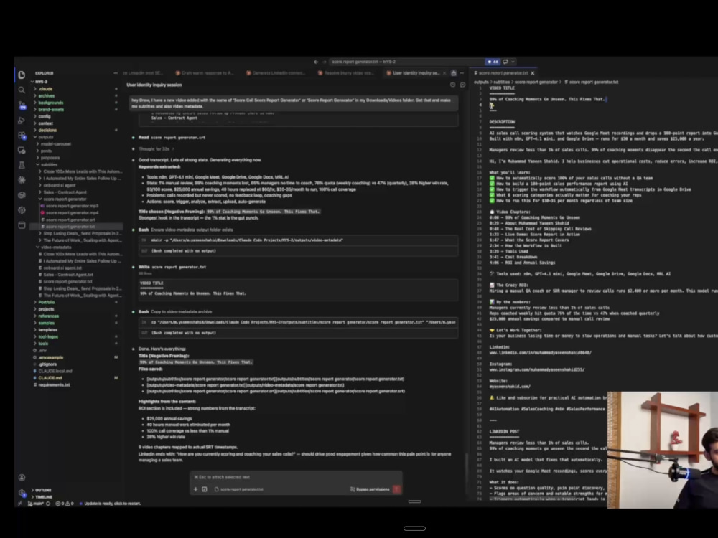This screenshot has height=538, width=718.
Task: Click the red send button in chat input
Action: click(396, 489)
